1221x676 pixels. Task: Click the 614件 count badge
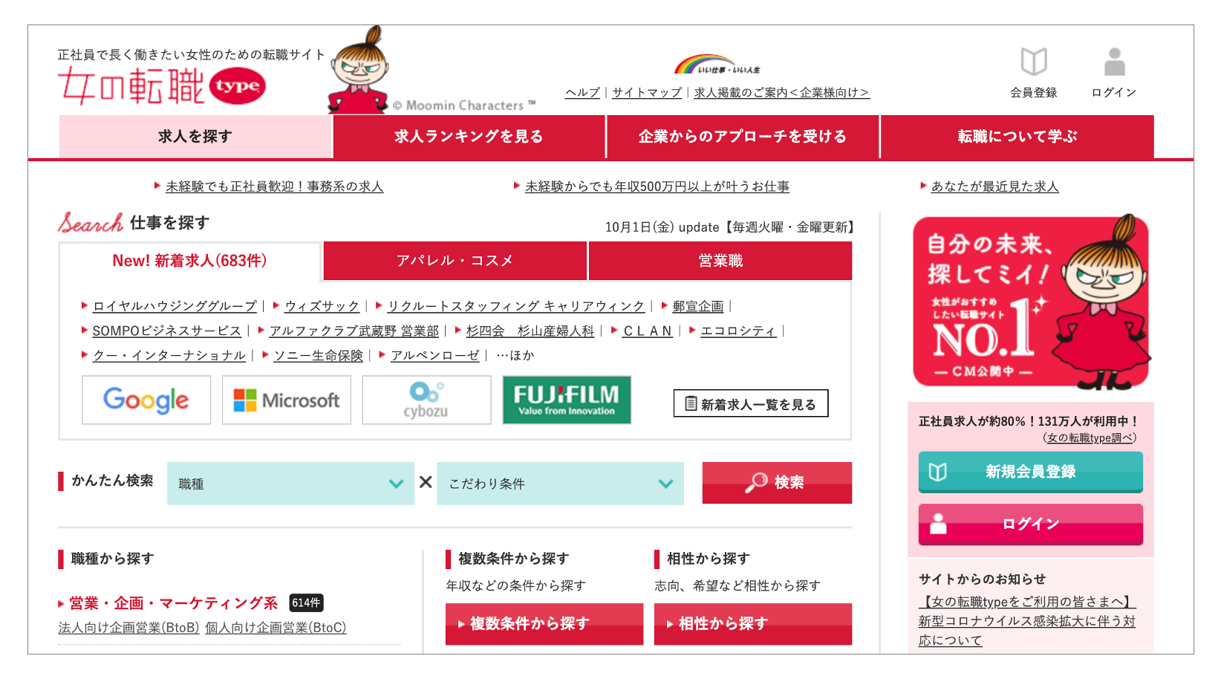tap(306, 602)
